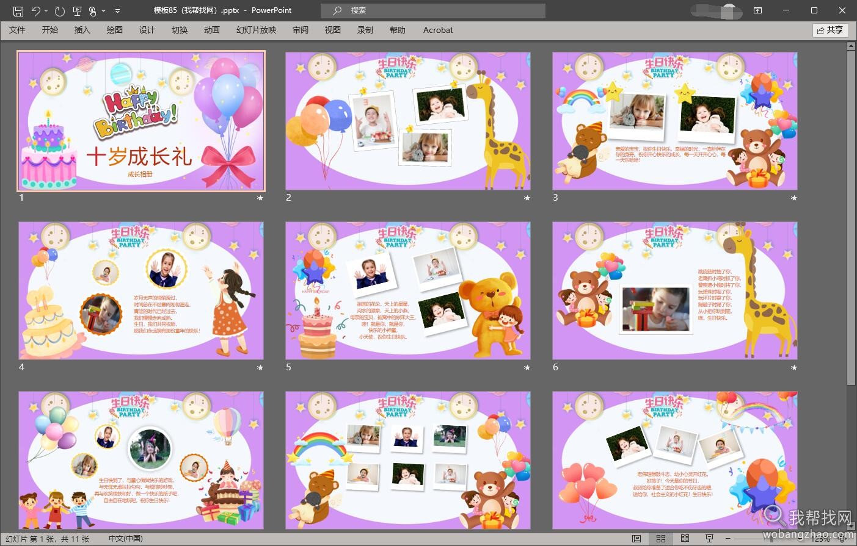Select the ninth slide with heart balloons

[675, 460]
